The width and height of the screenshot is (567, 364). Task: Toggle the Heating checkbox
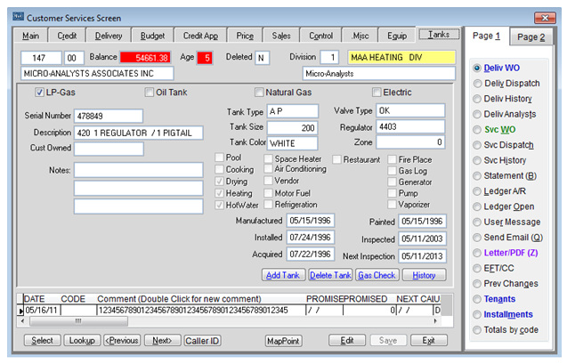click(219, 193)
